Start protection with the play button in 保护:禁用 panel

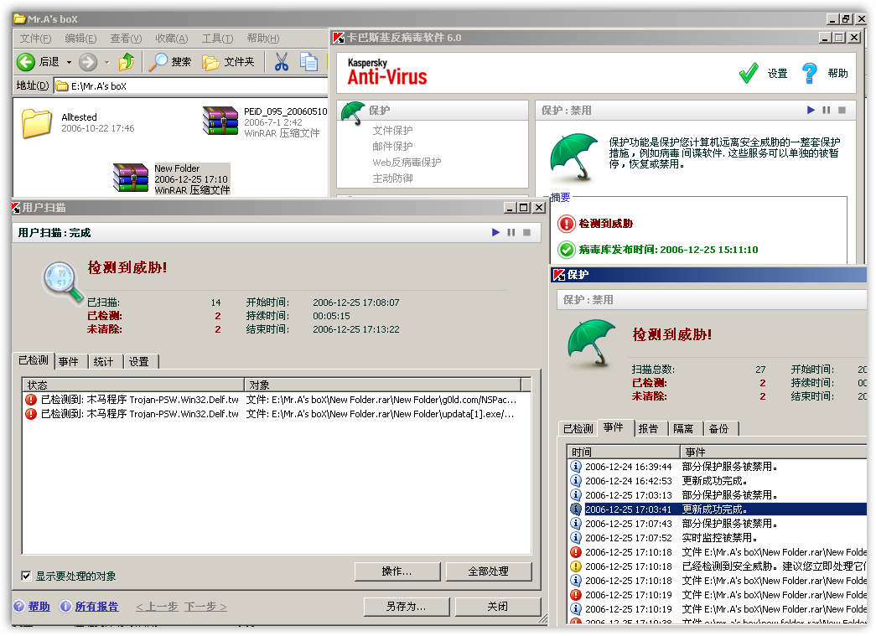point(811,110)
